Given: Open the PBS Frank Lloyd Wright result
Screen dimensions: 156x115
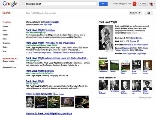Looking at the screenshot, I should coord(35,81).
